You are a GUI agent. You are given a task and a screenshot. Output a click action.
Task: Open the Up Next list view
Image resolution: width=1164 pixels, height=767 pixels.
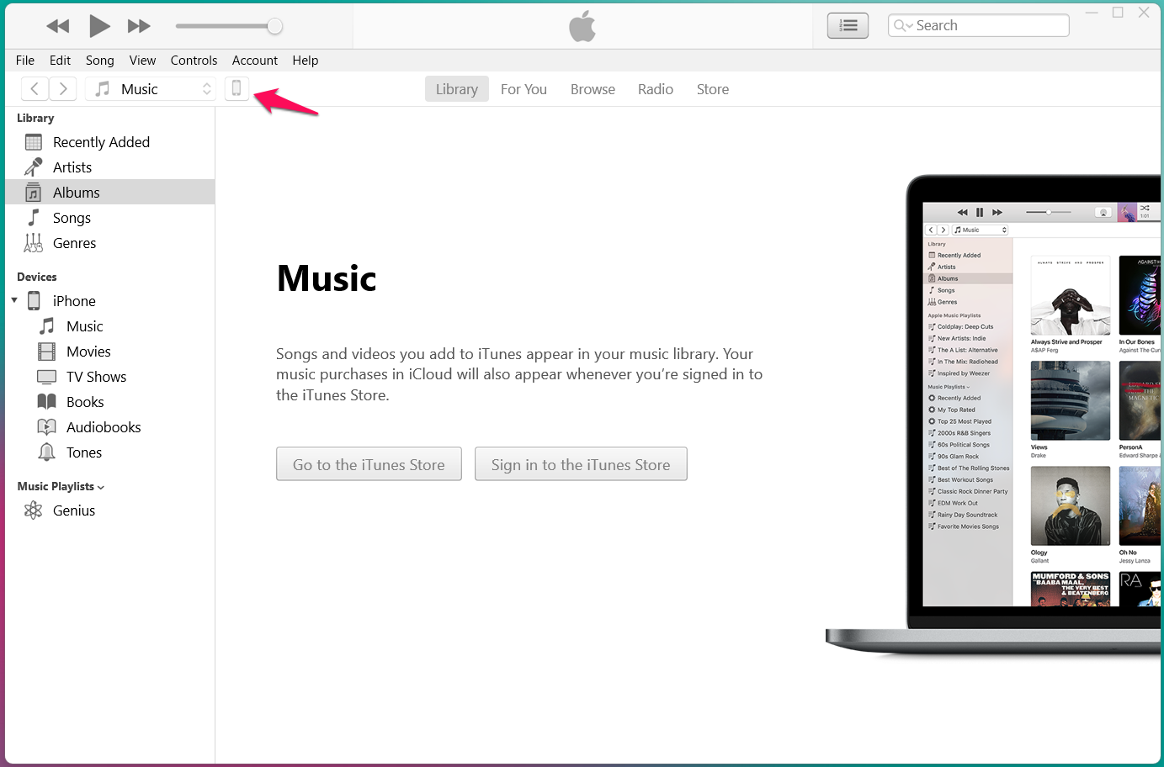(x=848, y=26)
